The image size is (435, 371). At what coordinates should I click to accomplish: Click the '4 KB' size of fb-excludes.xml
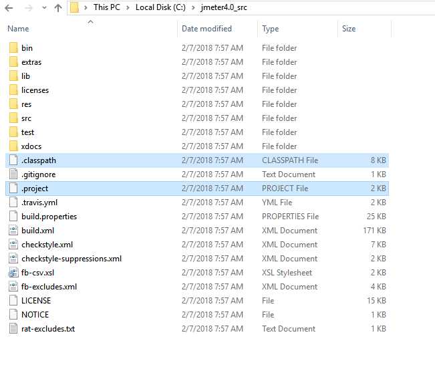coord(379,286)
